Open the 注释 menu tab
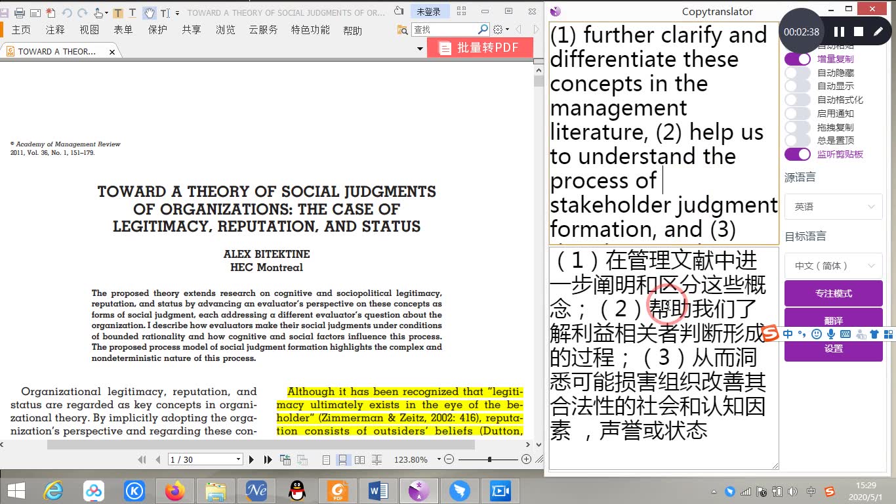 point(55,30)
